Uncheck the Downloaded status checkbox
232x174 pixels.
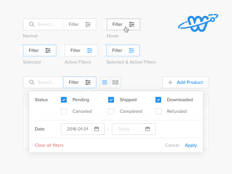click(158, 100)
